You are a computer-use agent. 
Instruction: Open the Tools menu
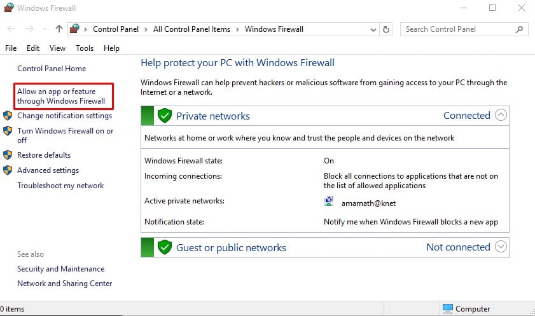pos(85,48)
